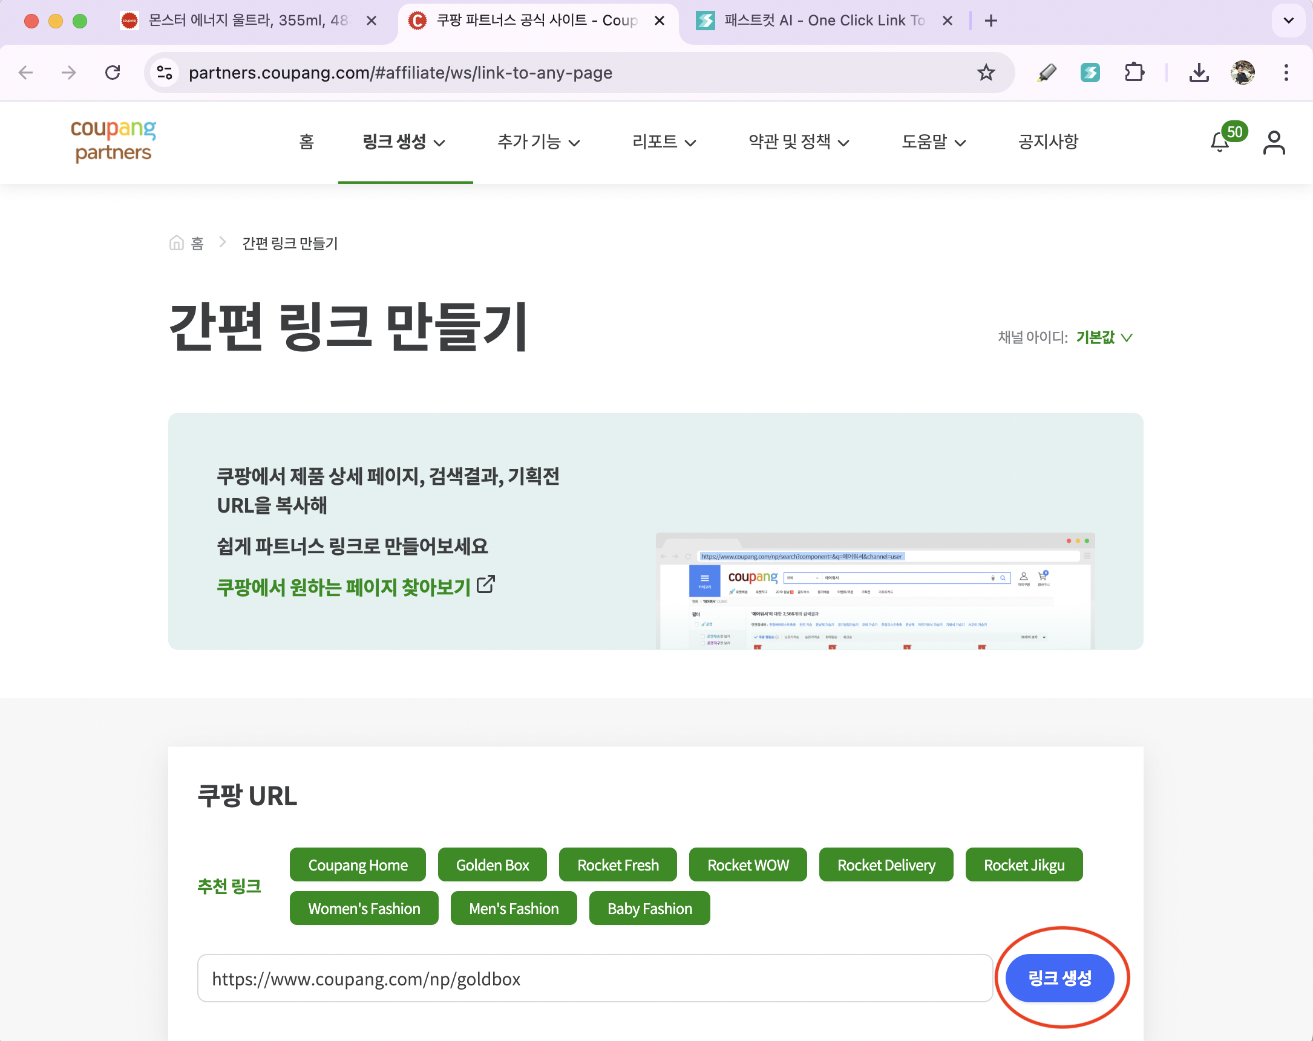Open the 채널 아이디 기본값 dropdown
This screenshot has width=1313, height=1041.
[x=1104, y=337]
